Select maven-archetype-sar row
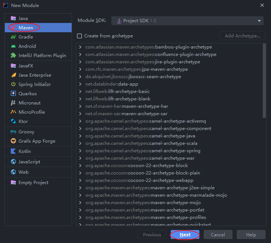 point(169,114)
